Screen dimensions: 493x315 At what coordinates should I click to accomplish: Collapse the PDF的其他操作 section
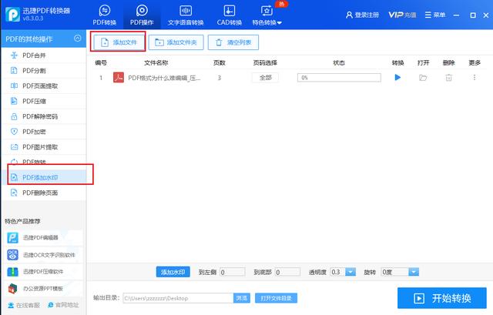pyautogui.click(x=77, y=39)
